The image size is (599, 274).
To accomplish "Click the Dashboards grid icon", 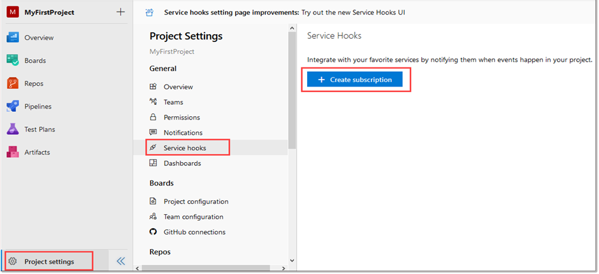I will (153, 163).
